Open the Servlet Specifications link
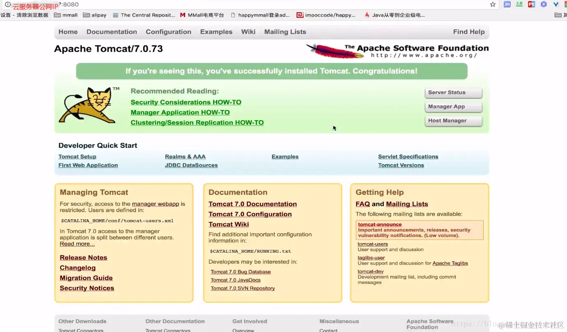The height and width of the screenshot is (332, 567). [x=408, y=157]
